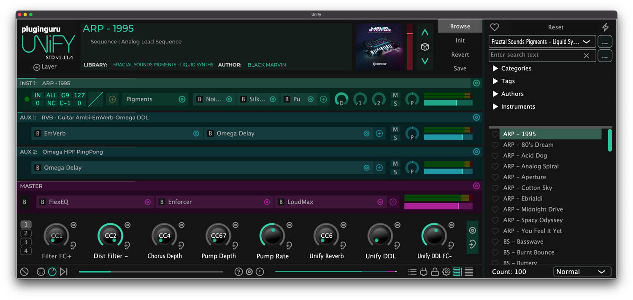Select macro knob bank 2
The image size is (633, 300).
click(26, 233)
